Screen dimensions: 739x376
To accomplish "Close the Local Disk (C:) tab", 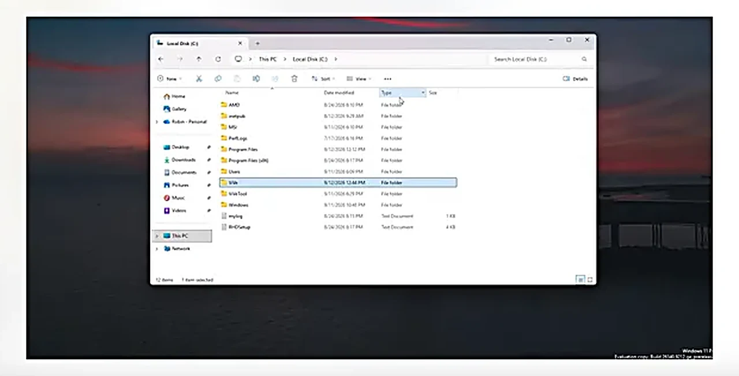I will point(240,43).
